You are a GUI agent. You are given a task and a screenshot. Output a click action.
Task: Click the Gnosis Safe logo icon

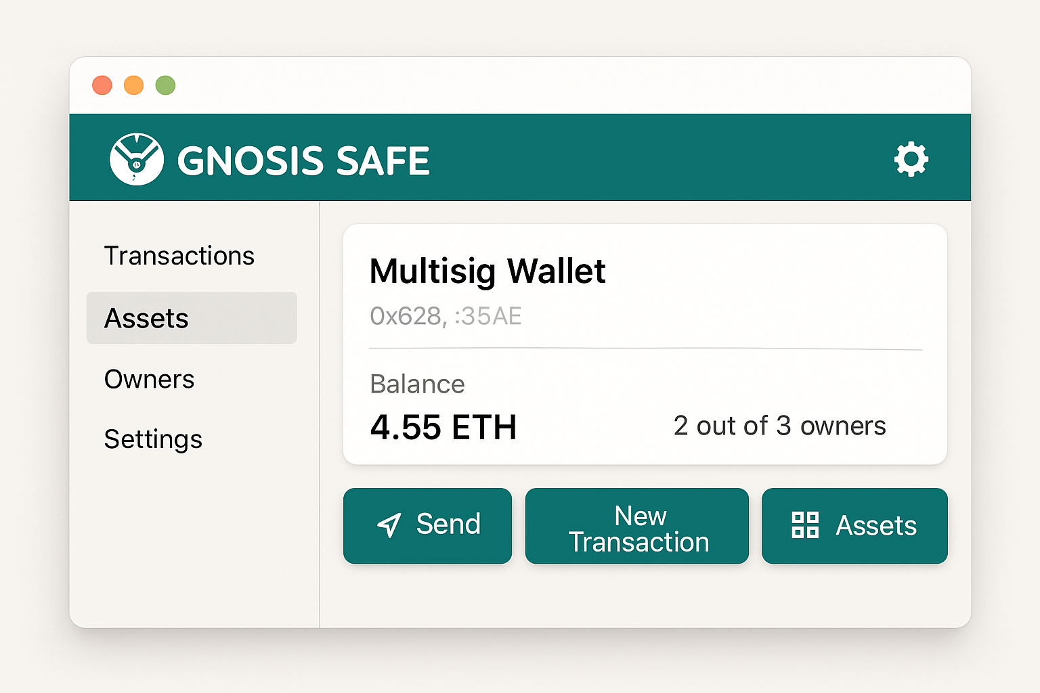click(137, 160)
